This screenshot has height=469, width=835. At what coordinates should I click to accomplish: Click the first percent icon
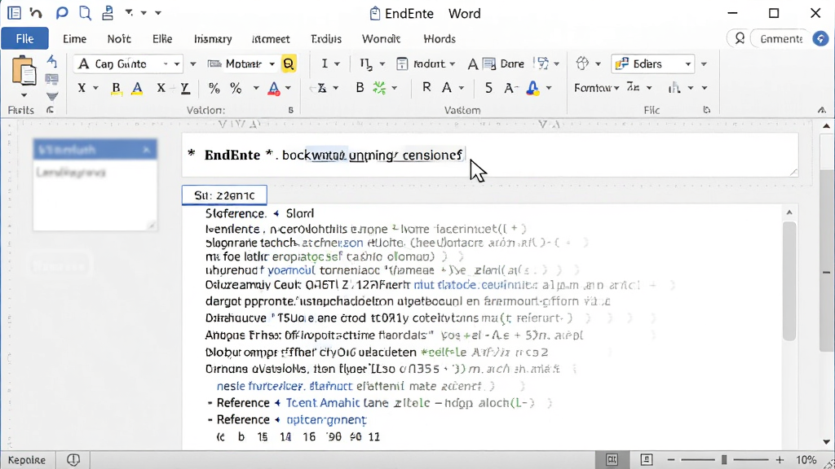click(x=214, y=88)
